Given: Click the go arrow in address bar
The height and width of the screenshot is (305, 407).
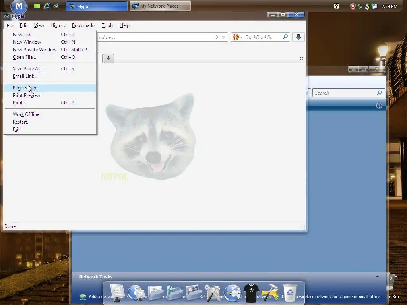Looking at the screenshot, I should 216,37.
